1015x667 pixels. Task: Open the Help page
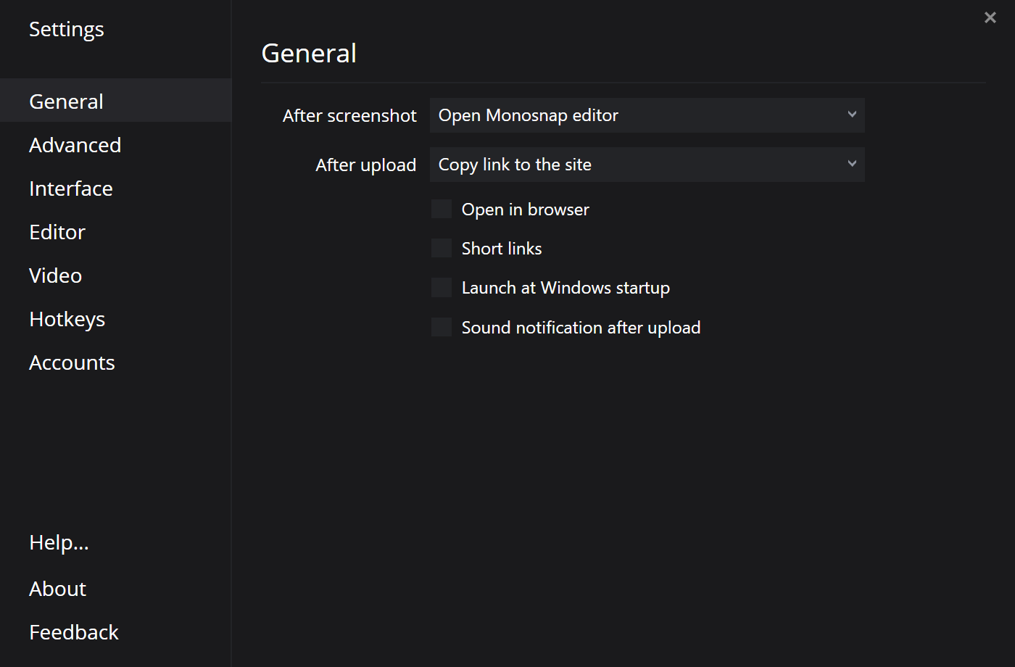coord(59,542)
